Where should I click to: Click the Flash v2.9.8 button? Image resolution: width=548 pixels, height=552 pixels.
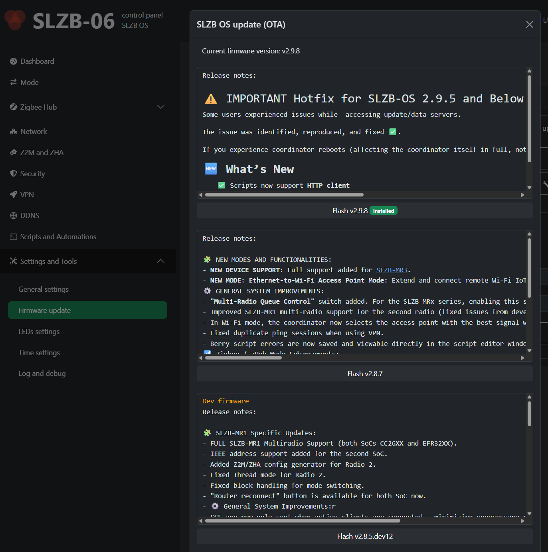pos(365,210)
